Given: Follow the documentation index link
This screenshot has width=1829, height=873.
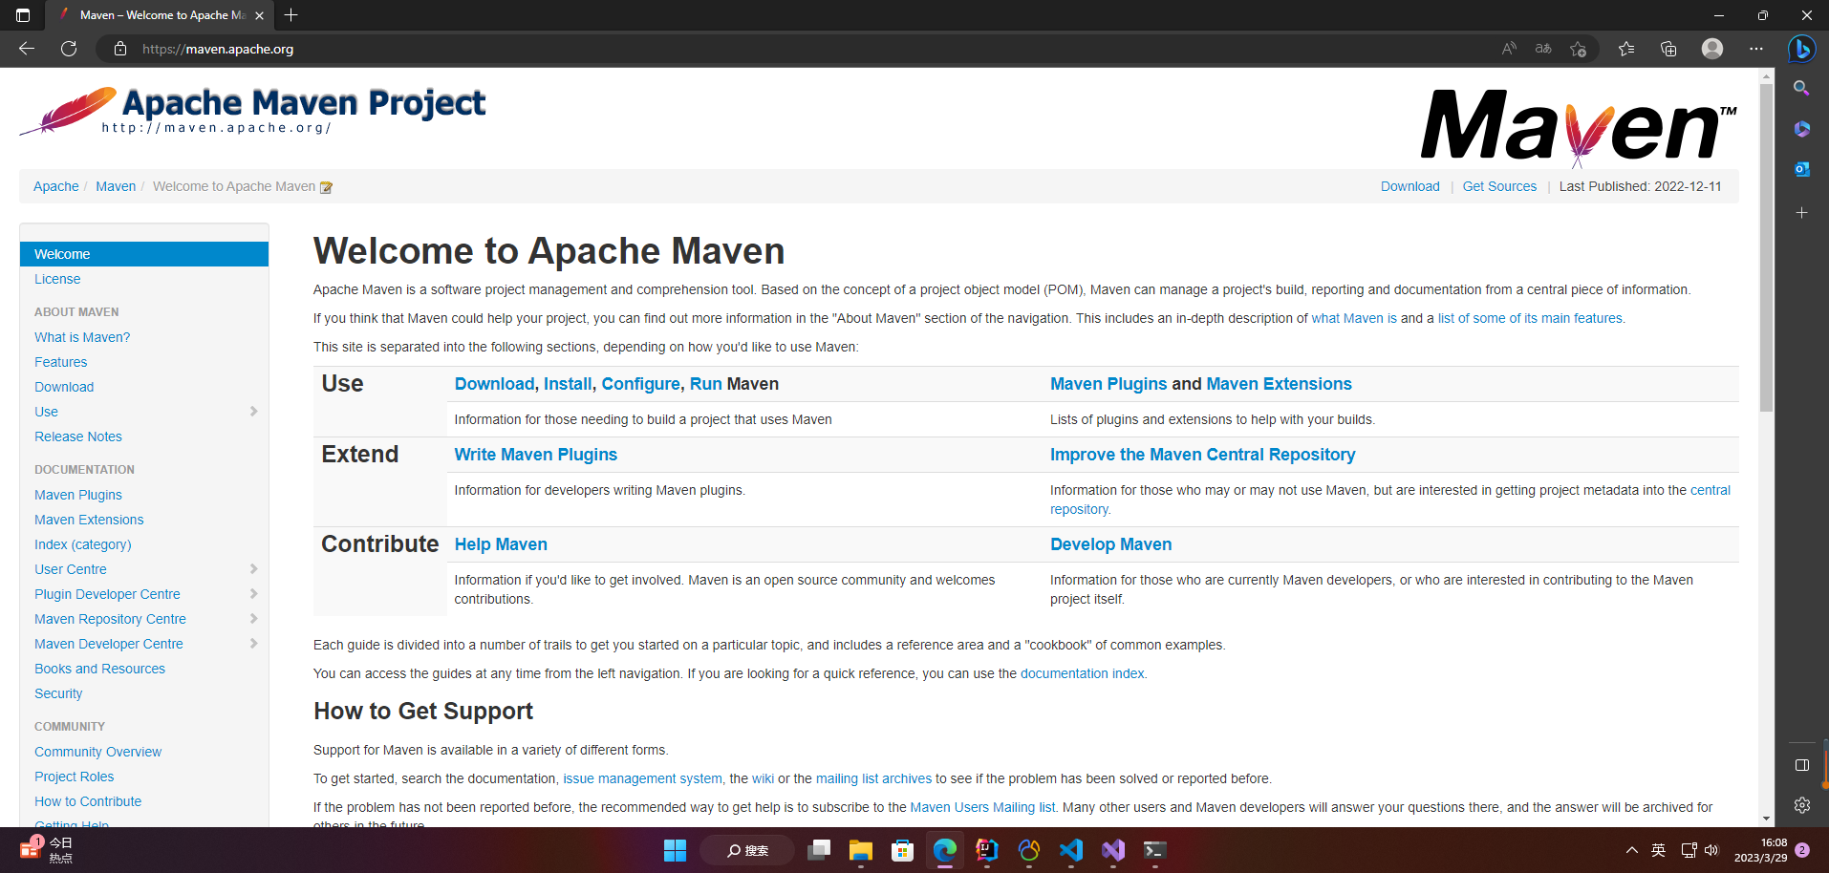Looking at the screenshot, I should click(1083, 673).
